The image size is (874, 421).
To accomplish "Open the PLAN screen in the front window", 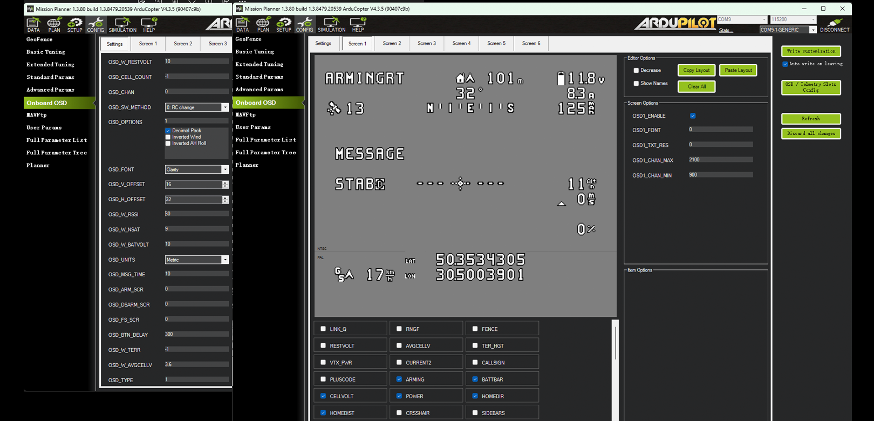I will (263, 24).
